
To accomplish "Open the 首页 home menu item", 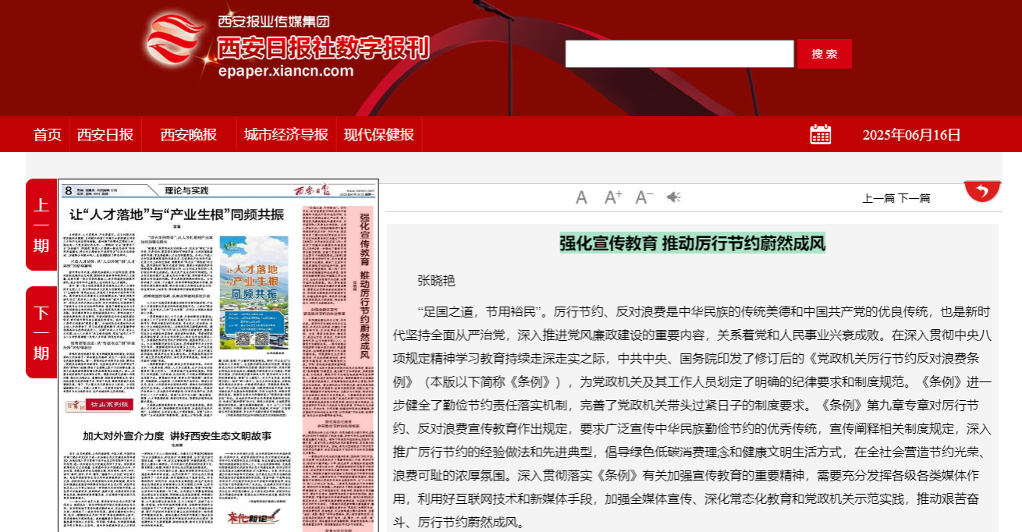I will click(48, 134).
